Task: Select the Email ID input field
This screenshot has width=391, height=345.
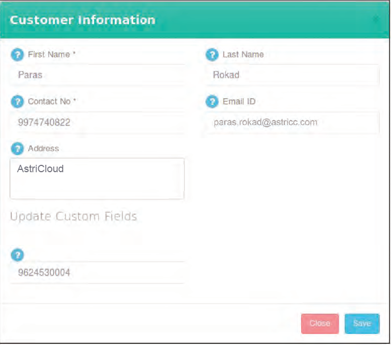Action: [292, 122]
